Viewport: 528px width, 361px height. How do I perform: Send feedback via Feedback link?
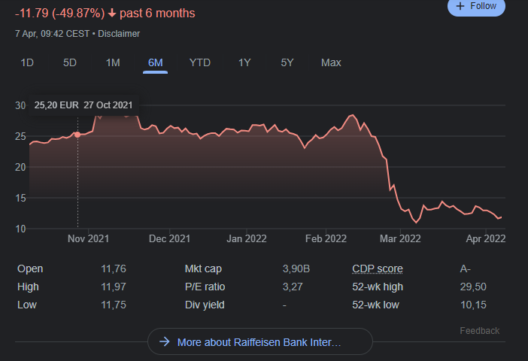click(479, 331)
